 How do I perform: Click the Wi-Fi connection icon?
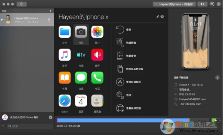pos(212,4)
